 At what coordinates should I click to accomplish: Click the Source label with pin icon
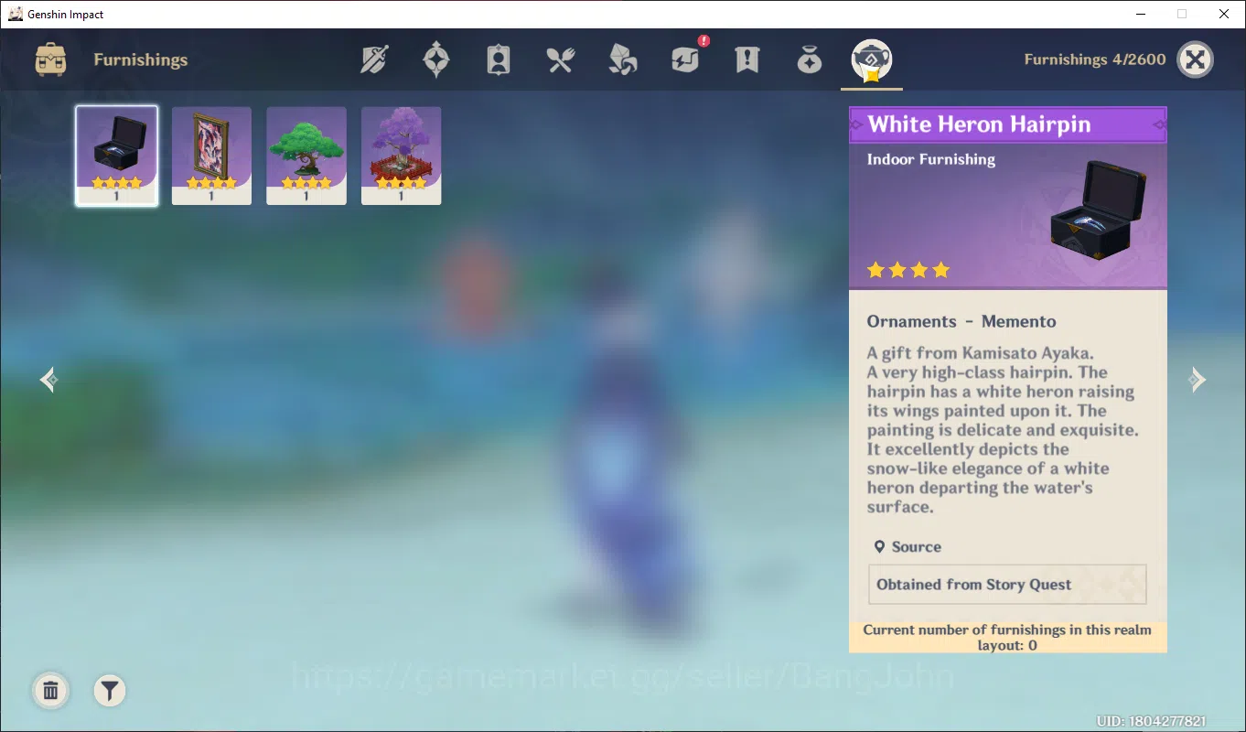908,547
